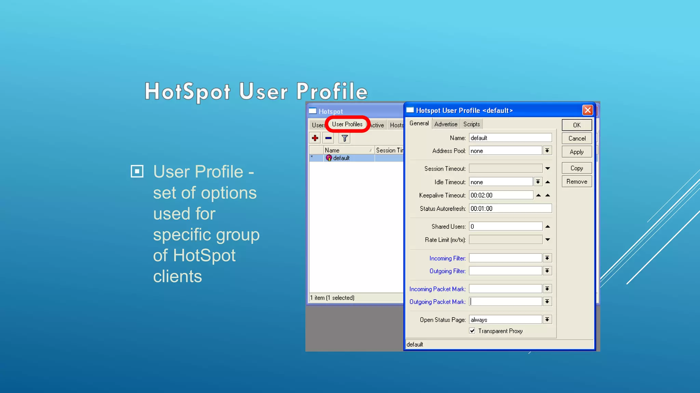Screen dimensions: 700x393
Task: Click the Shared Users value field
Action: (x=506, y=227)
